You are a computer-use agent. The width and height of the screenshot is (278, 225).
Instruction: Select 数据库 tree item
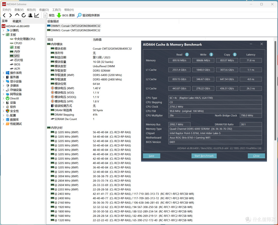click(12, 120)
